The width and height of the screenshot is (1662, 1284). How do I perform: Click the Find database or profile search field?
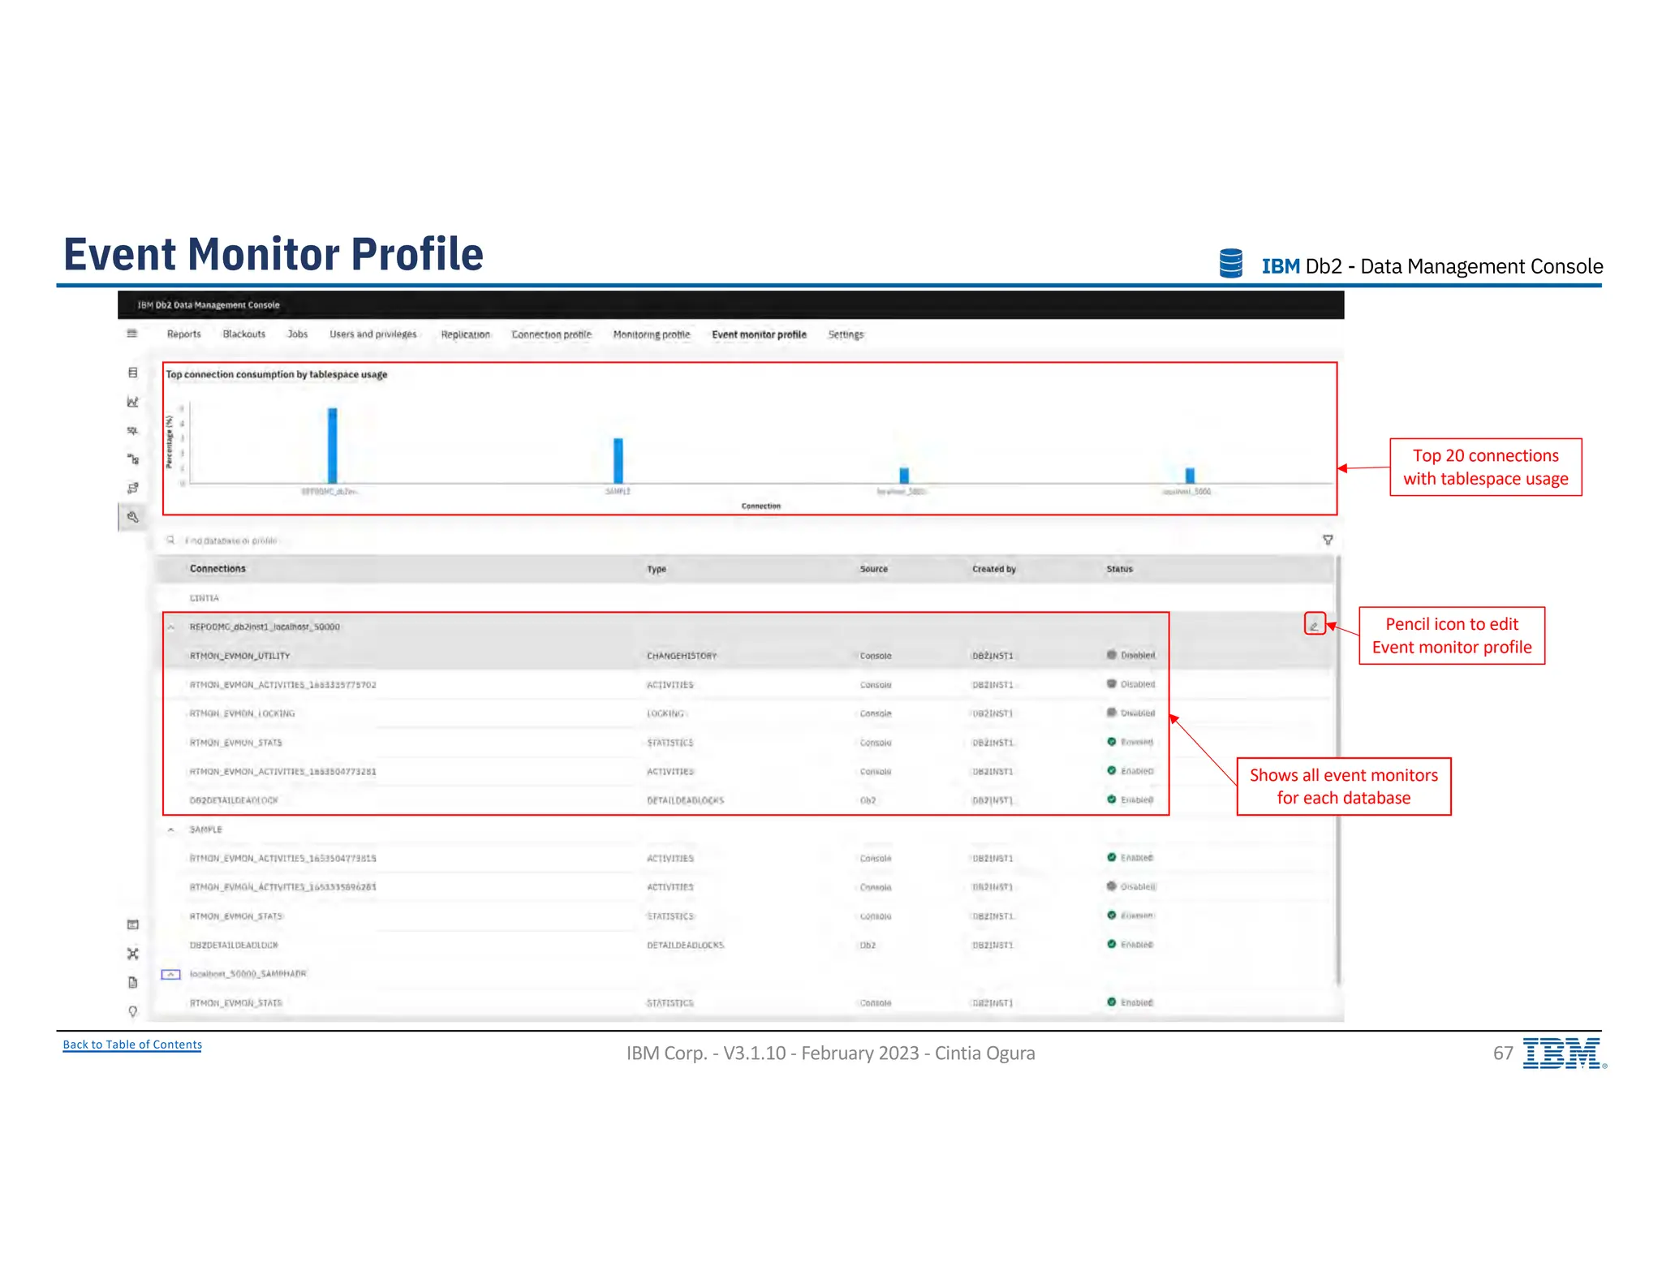231,541
